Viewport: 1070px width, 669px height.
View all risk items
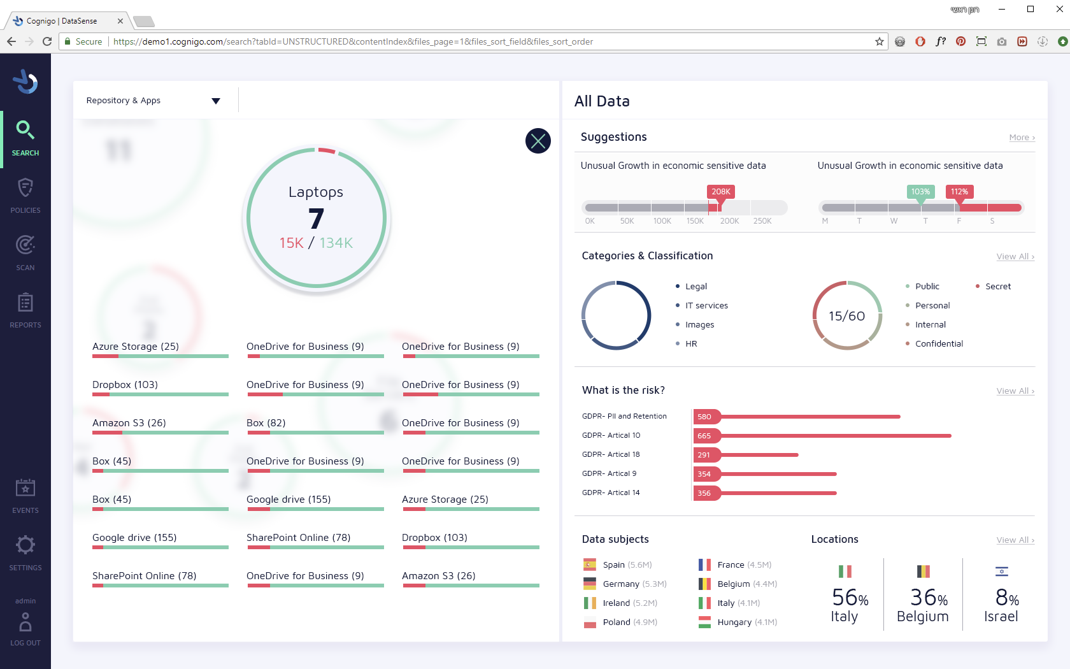(x=1015, y=391)
